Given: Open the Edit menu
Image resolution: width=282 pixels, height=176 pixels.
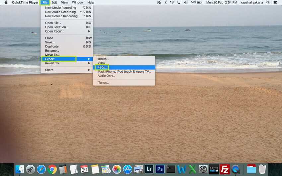Looking at the screenshot, I should tap(54, 2).
